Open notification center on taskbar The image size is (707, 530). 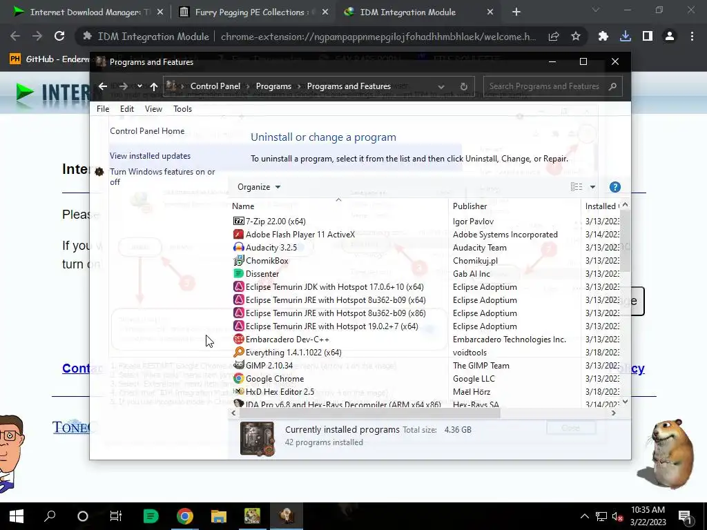click(685, 516)
